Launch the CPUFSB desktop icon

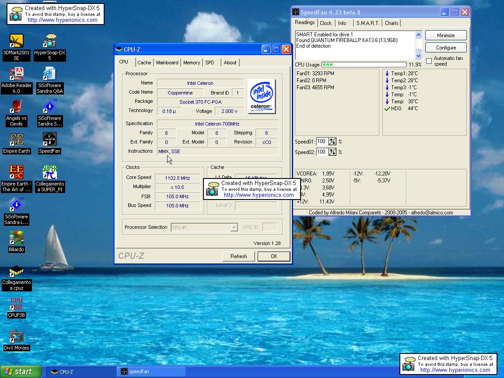[x=16, y=308]
